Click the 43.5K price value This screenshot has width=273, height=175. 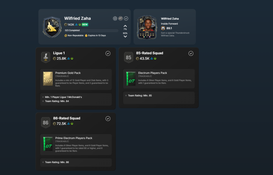tap(145, 59)
